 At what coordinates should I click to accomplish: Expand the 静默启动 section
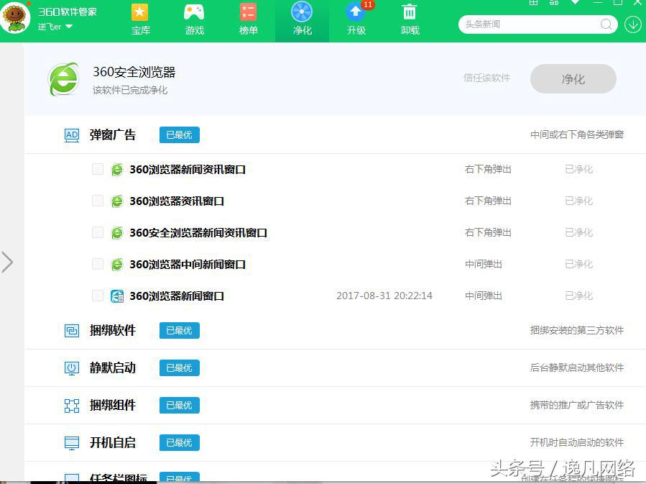(x=335, y=367)
